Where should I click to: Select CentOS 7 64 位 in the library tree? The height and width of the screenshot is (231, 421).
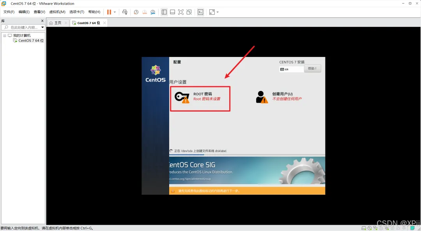(x=31, y=41)
